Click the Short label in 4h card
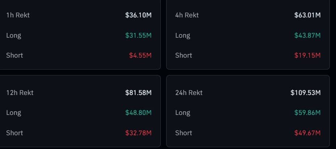 (x=184, y=55)
